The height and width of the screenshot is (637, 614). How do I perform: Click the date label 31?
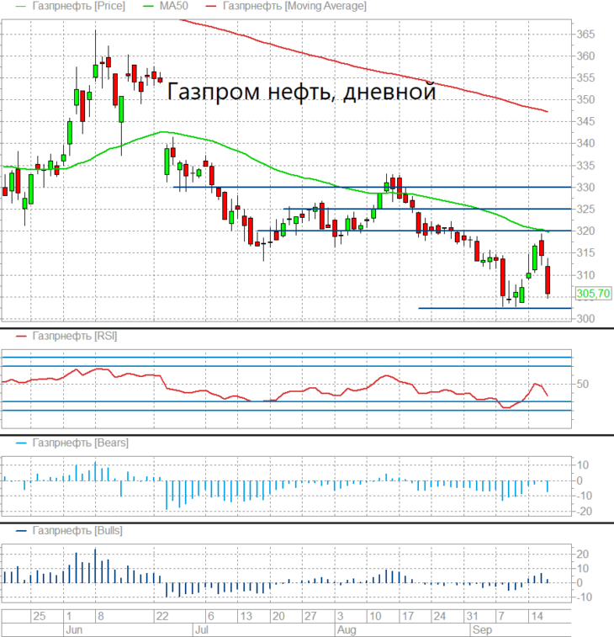click(x=473, y=616)
